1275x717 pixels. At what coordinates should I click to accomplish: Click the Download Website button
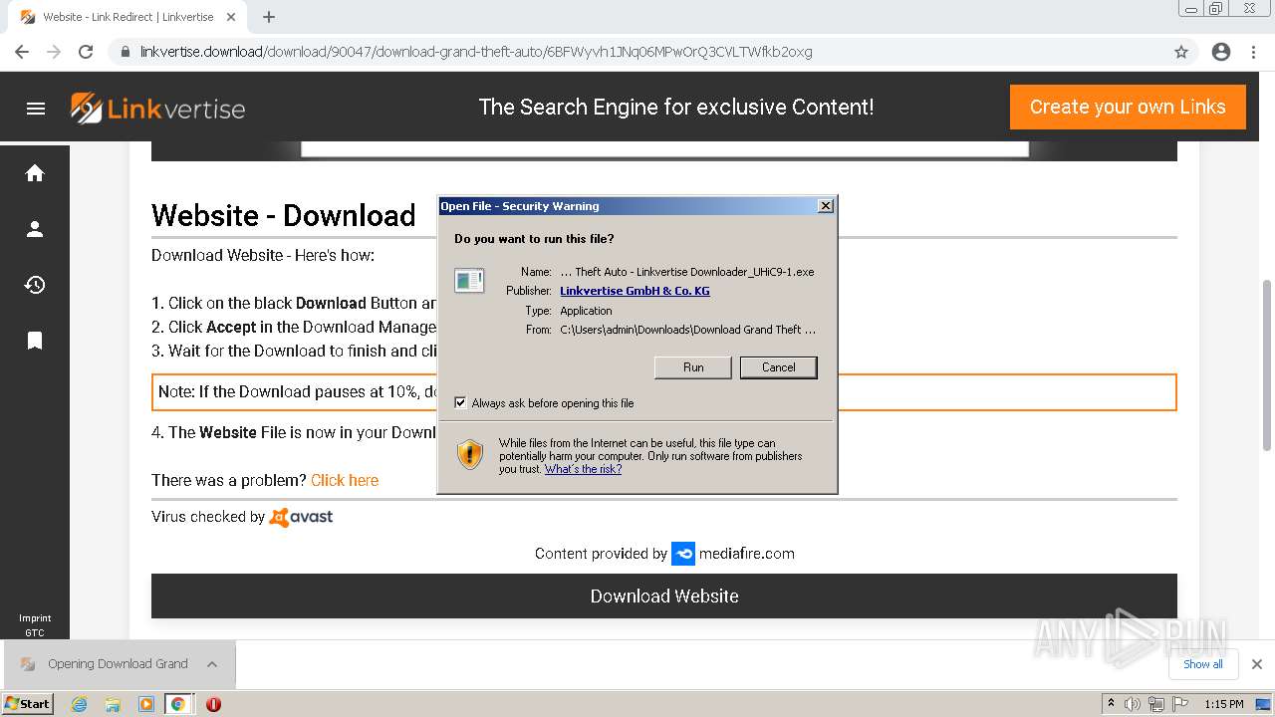(664, 596)
